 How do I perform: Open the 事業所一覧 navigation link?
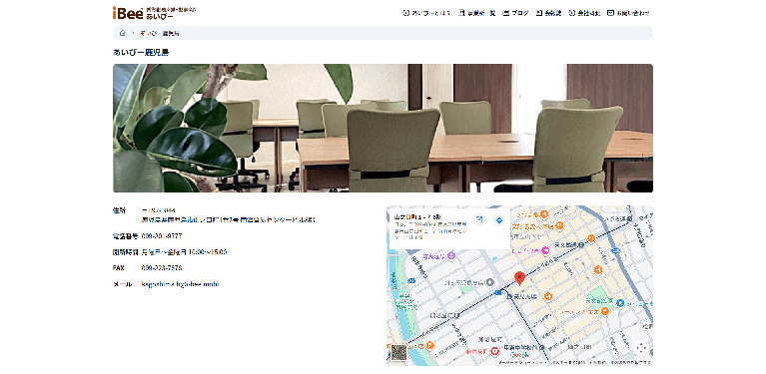(476, 13)
